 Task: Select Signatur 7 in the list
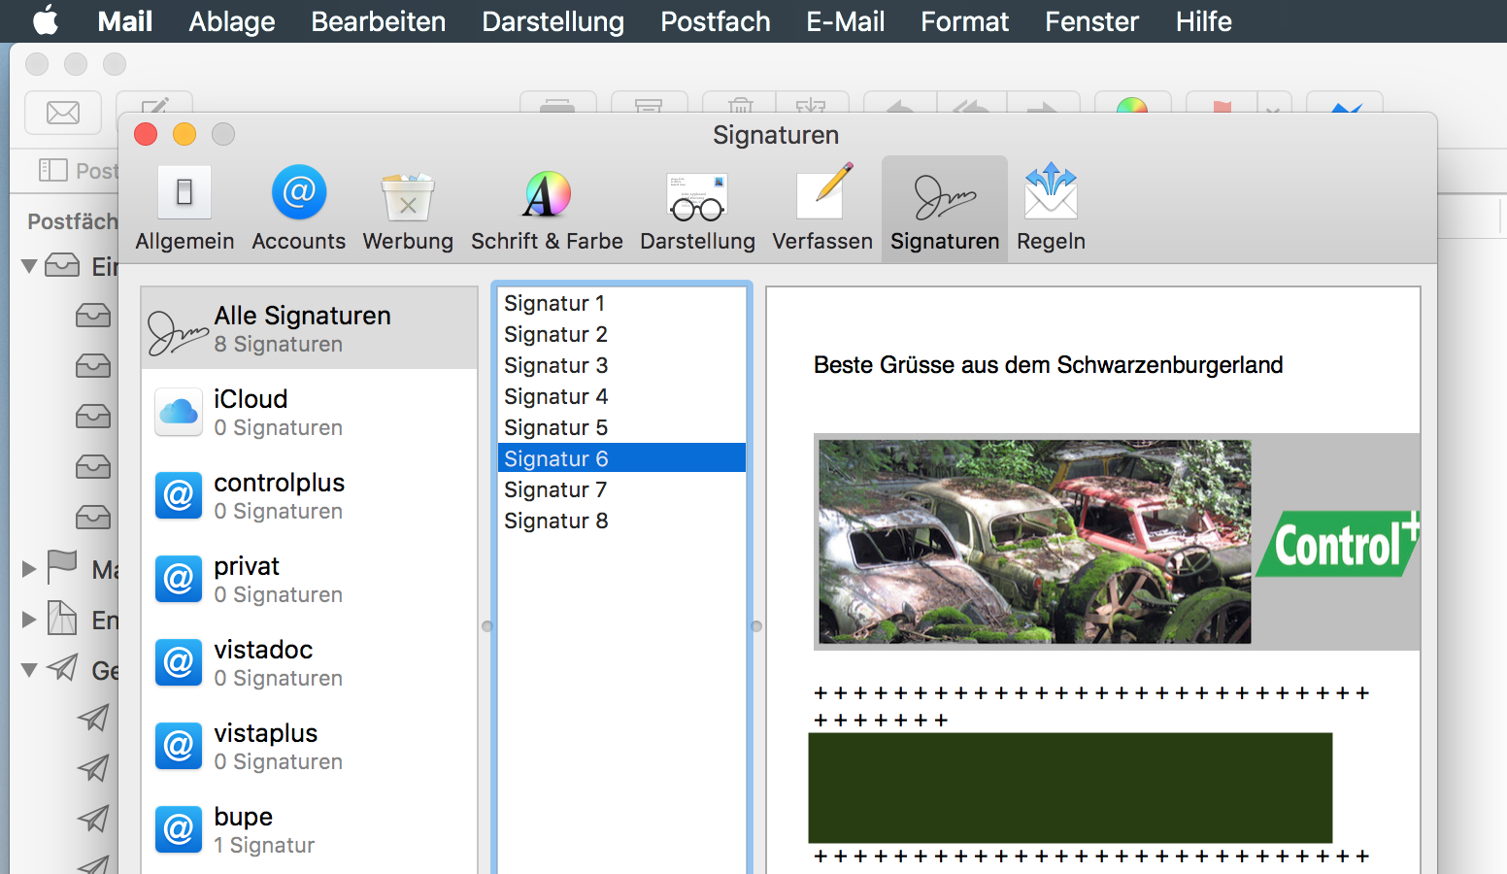(621, 489)
